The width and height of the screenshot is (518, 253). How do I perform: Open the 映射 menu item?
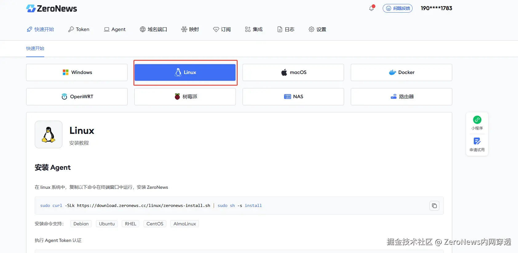click(x=190, y=29)
